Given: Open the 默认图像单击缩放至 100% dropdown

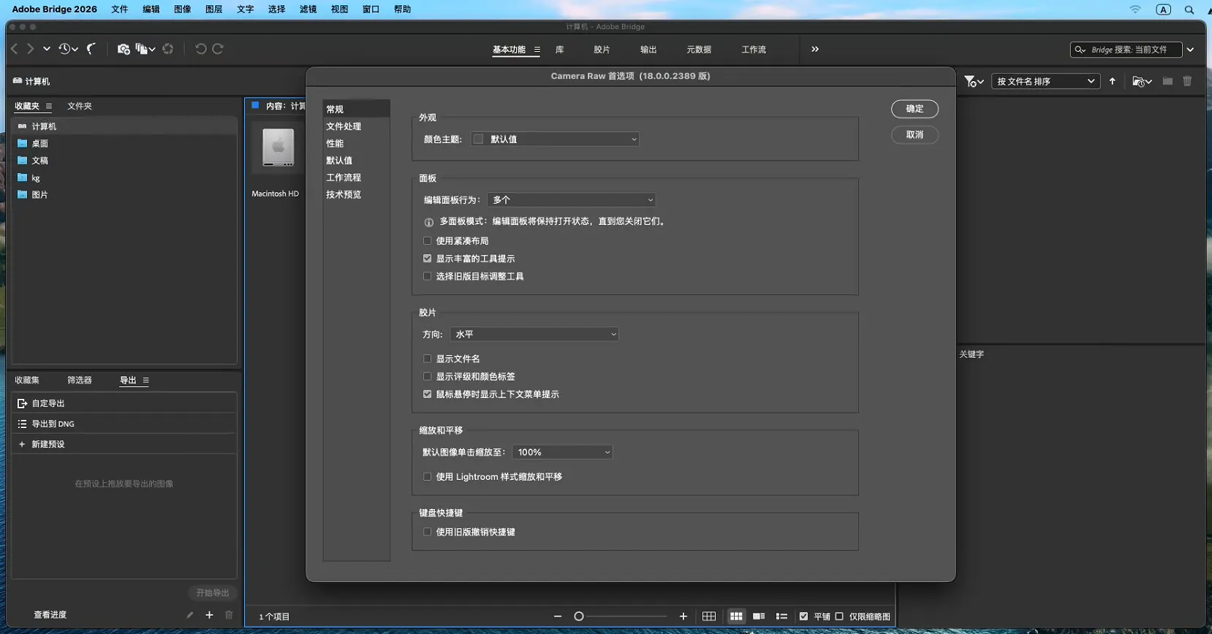Looking at the screenshot, I should [562, 453].
